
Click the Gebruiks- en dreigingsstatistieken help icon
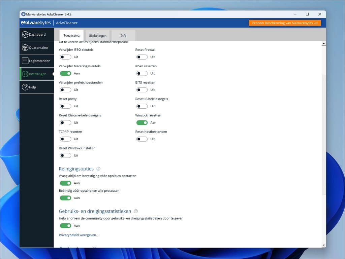point(136,211)
